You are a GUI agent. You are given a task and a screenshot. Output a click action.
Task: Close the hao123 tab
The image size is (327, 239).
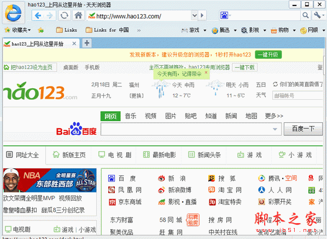click(74, 44)
